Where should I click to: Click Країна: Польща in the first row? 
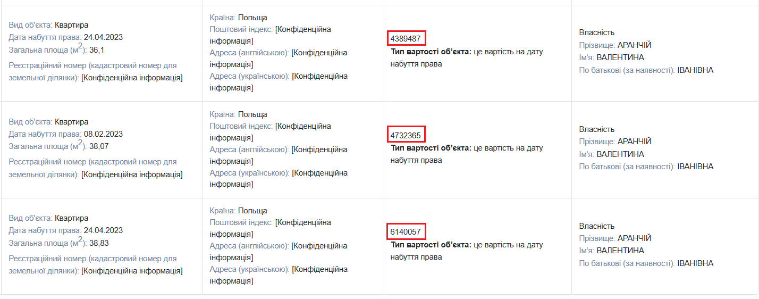(239, 18)
